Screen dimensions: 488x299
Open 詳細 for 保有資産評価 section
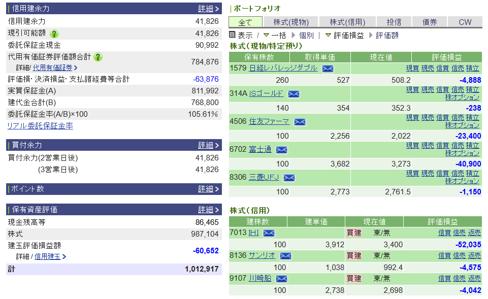click(208, 210)
